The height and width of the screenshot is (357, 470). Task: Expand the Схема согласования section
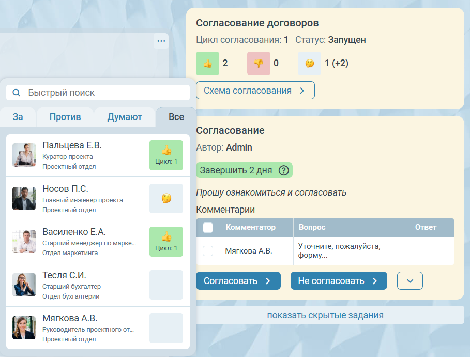[255, 91]
